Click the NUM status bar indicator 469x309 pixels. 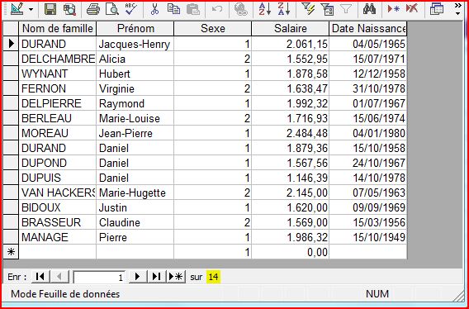tap(377, 294)
